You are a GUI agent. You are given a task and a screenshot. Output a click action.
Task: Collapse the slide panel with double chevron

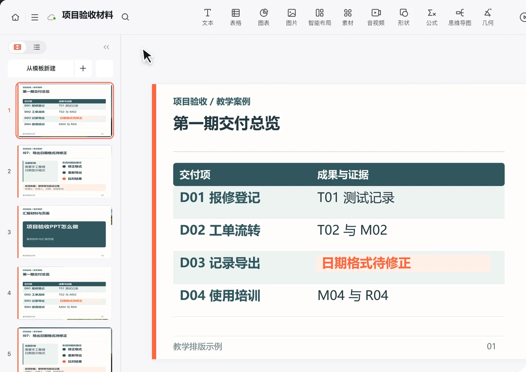(106, 47)
